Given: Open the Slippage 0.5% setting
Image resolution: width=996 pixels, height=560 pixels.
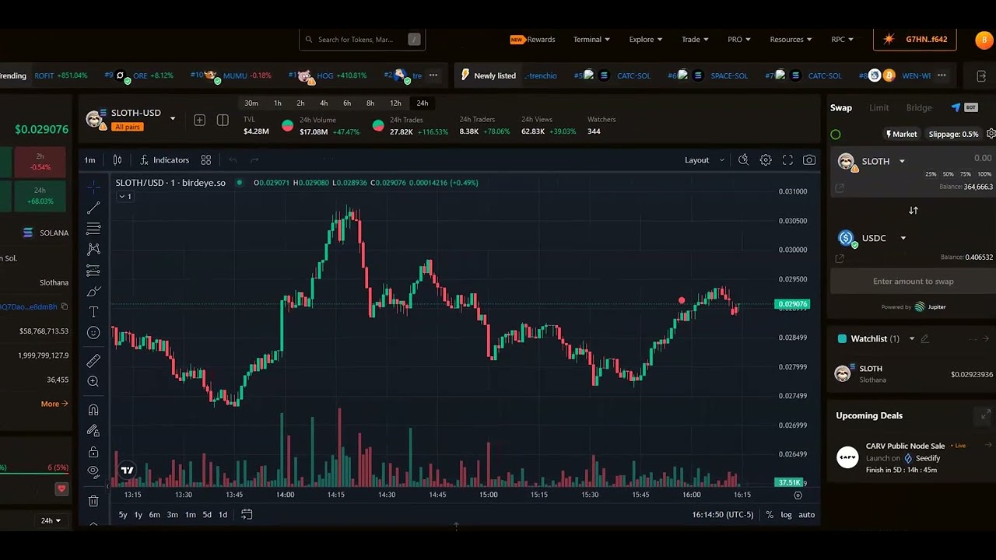Looking at the screenshot, I should click(953, 135).
